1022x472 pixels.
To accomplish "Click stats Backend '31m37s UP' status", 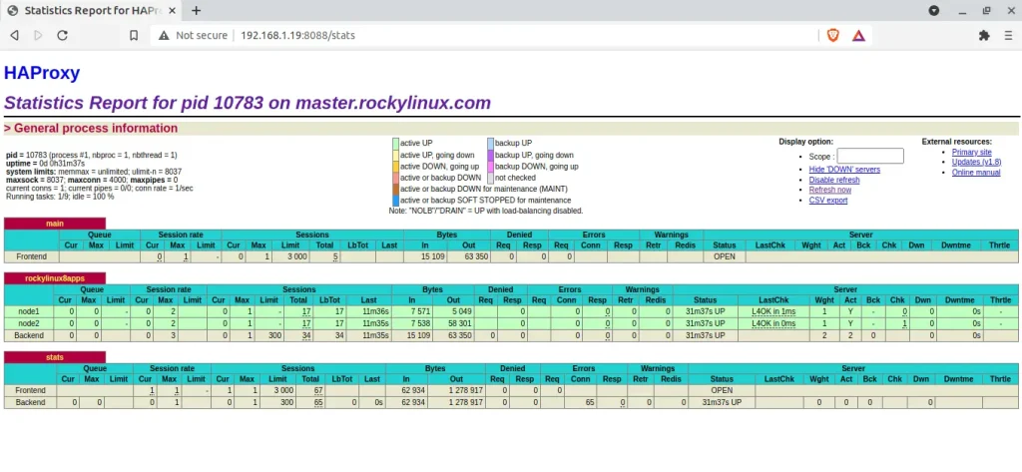I will 722,402.
